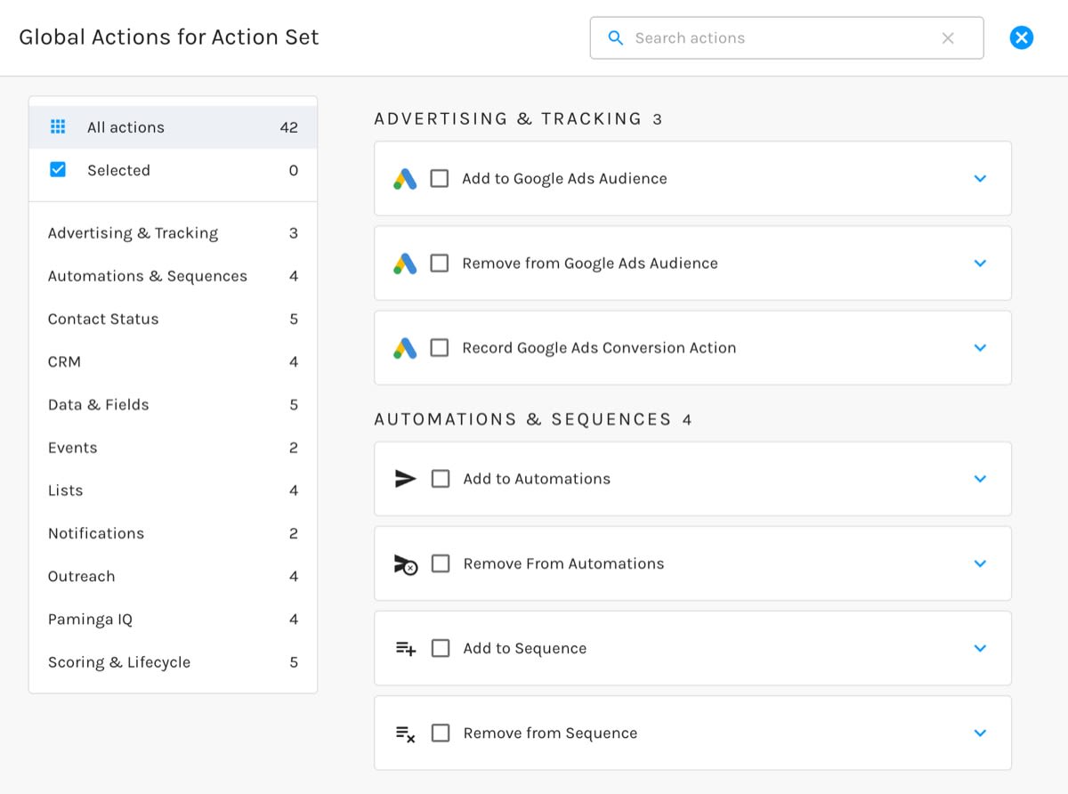1068x794 pixels.
Task: Click the Google Ads icon for Record Conversion Action
Action: 405,348
